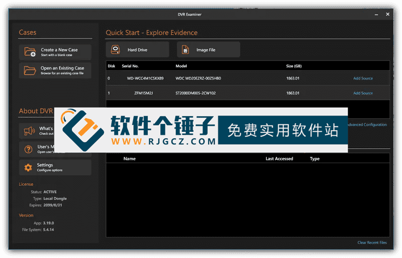Click license type Local Dongle value
402x258 pixels.
pyautogui.click(x=55, y=198)
